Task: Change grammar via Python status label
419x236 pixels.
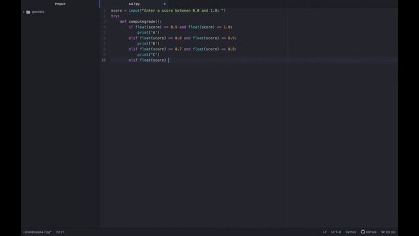Action: pyautogui.click(x=351, y=232)
